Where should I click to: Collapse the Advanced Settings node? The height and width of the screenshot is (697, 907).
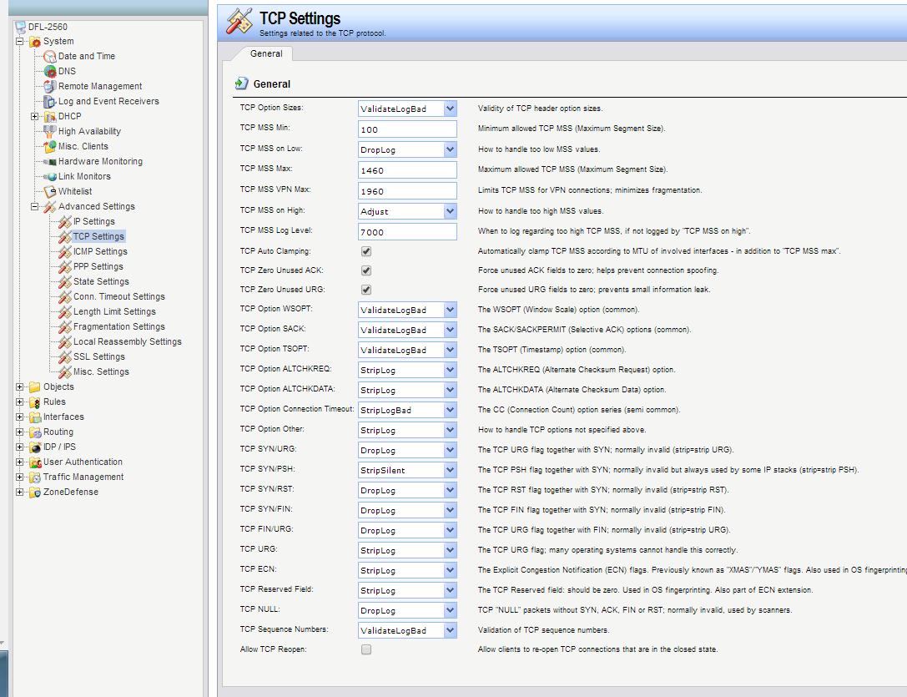pos(35,207)
